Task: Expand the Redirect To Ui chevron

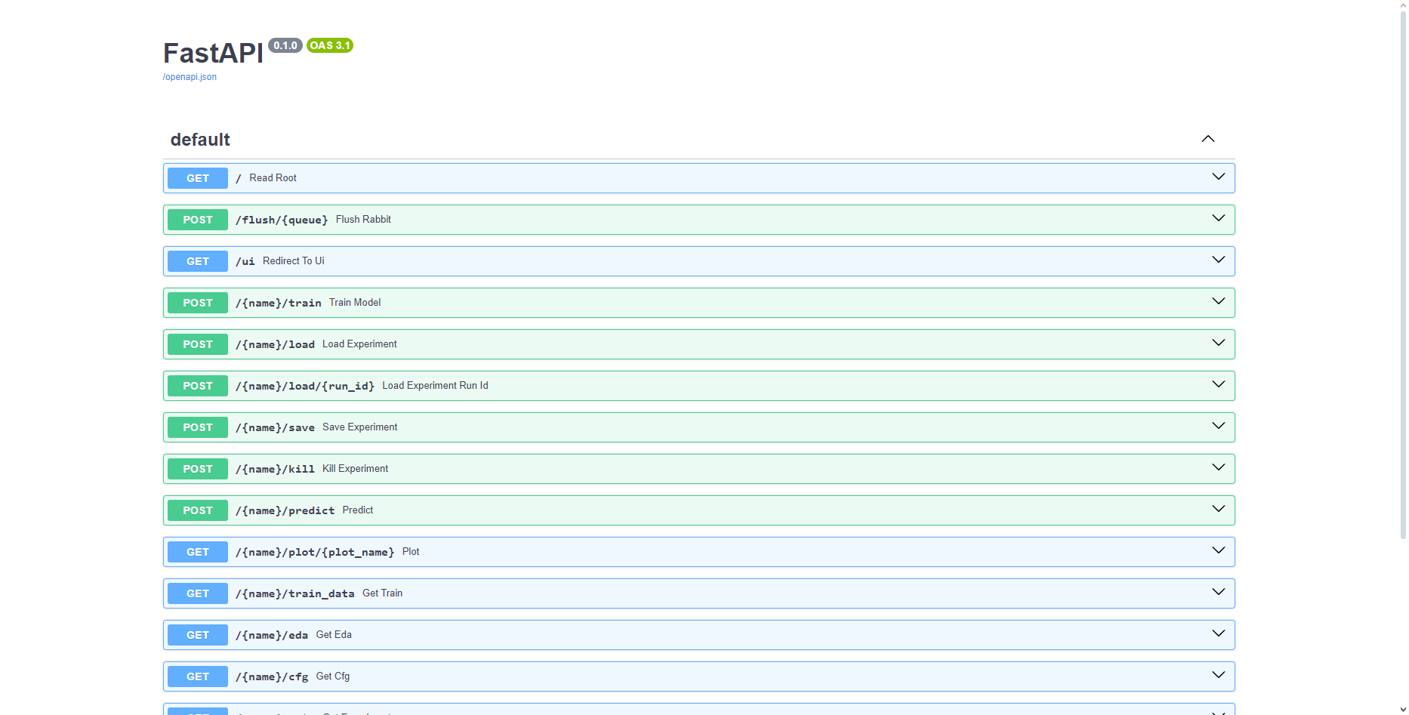Action: tap(1218, 260)
